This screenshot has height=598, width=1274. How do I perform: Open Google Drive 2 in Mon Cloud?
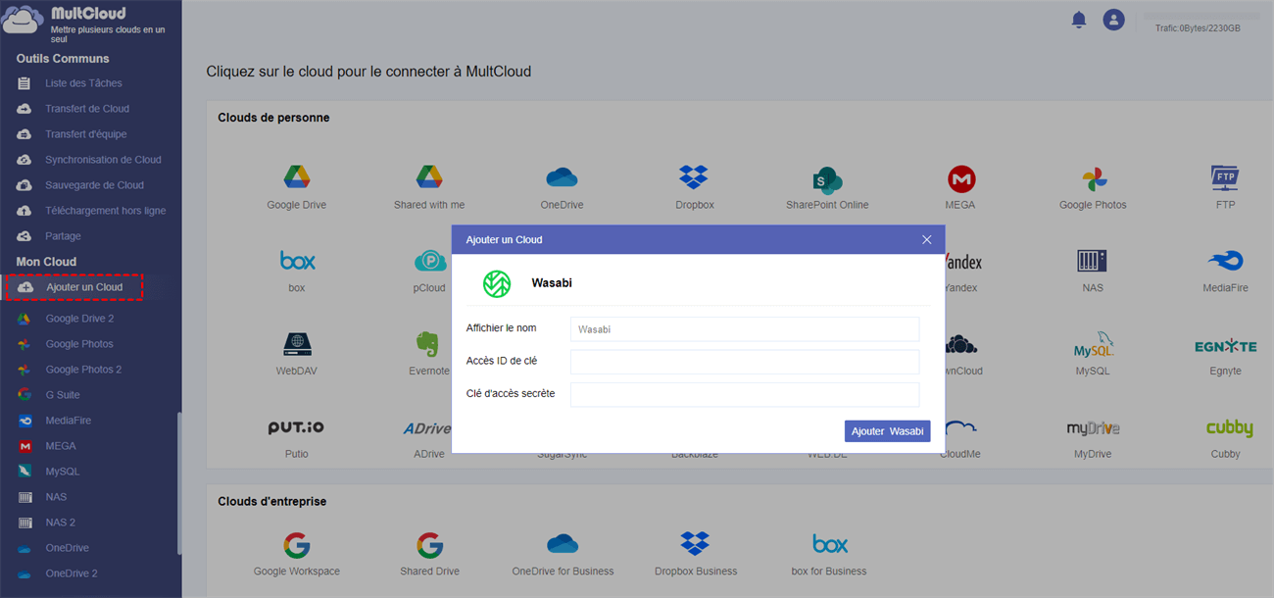tap(79, 319)
